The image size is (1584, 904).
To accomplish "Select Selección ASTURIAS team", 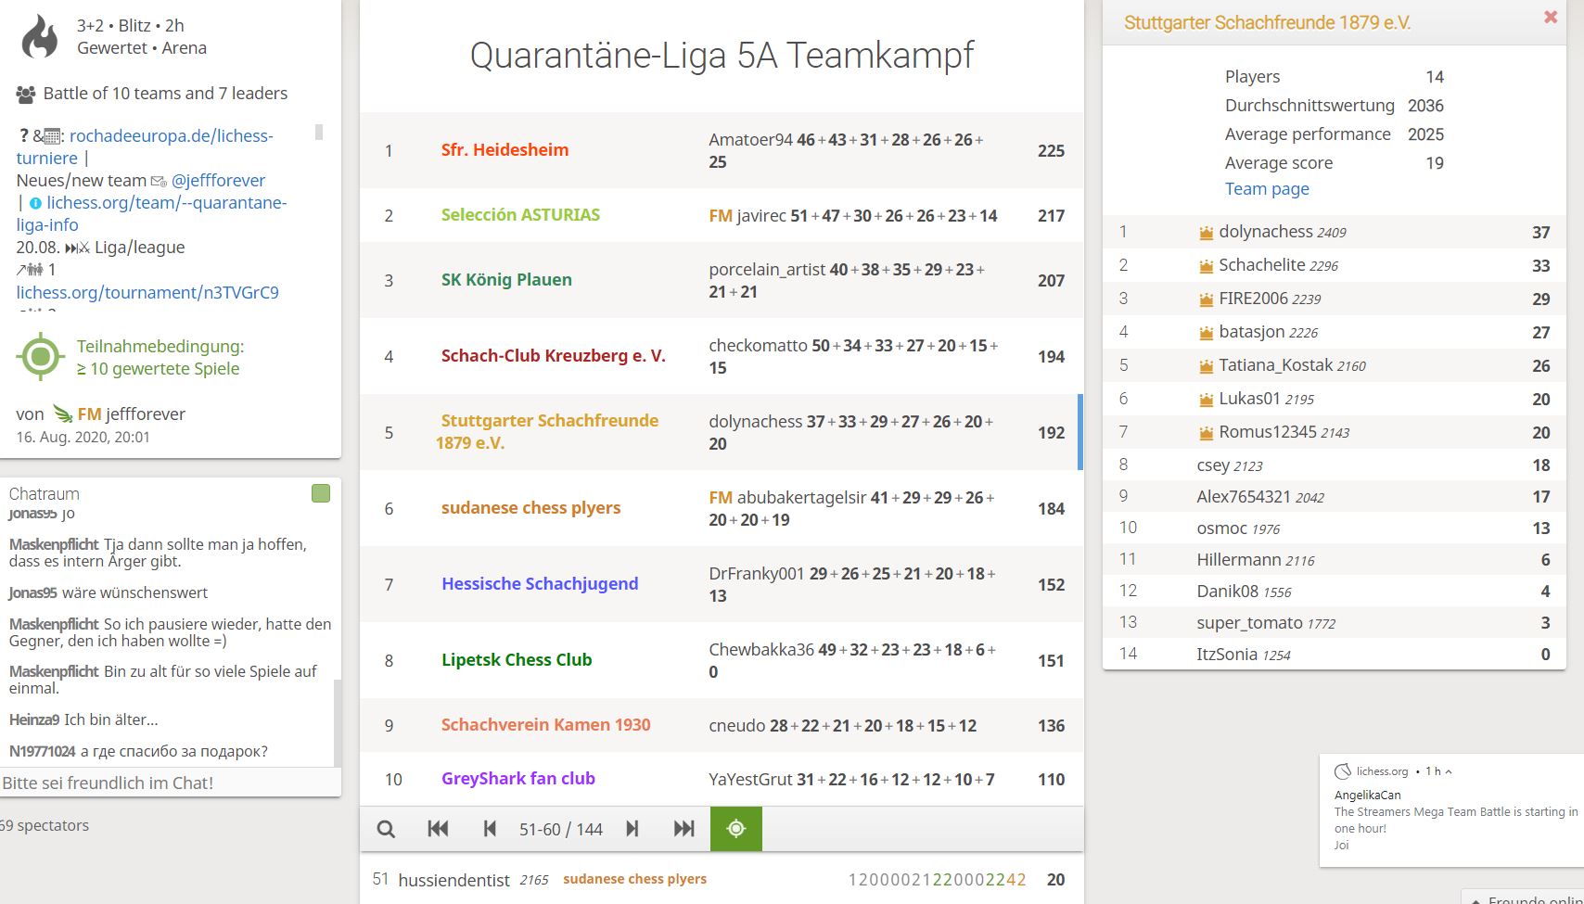I will (520, 215).
